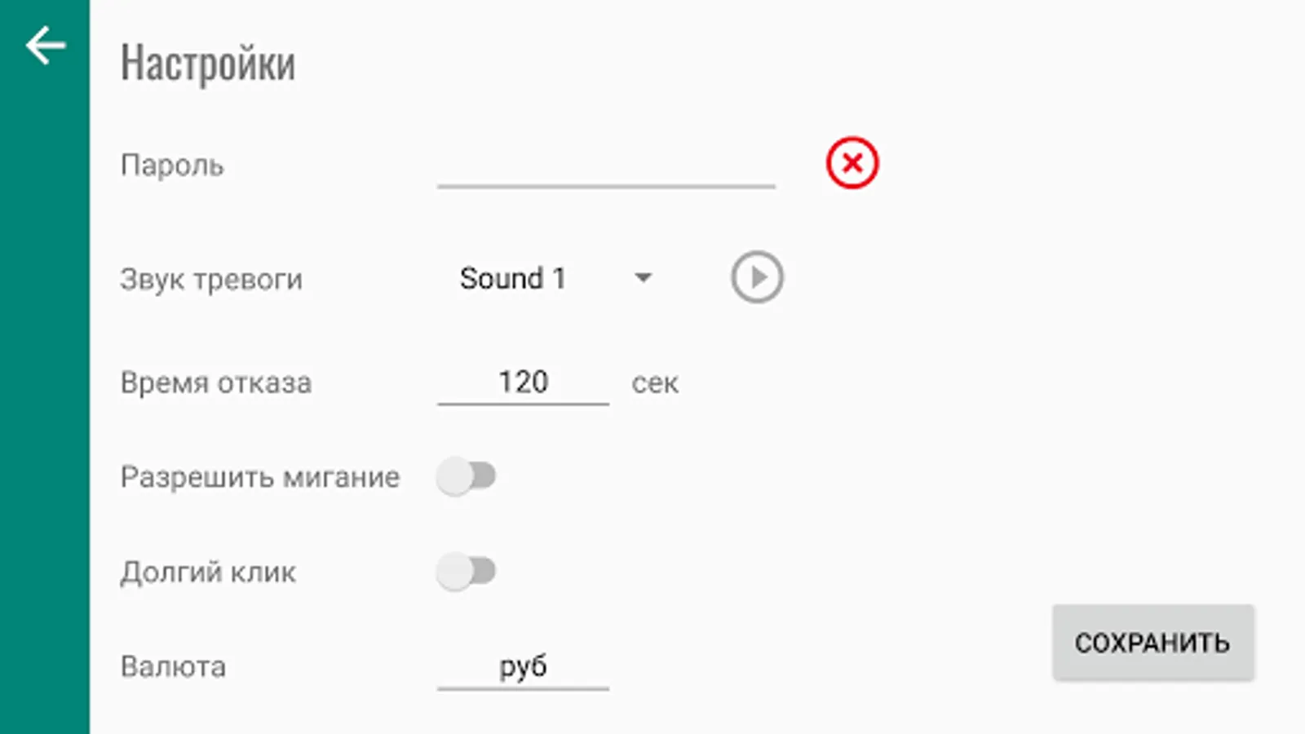Click the сек unit label
The image size is (1305, 734).
click(654, 383)
